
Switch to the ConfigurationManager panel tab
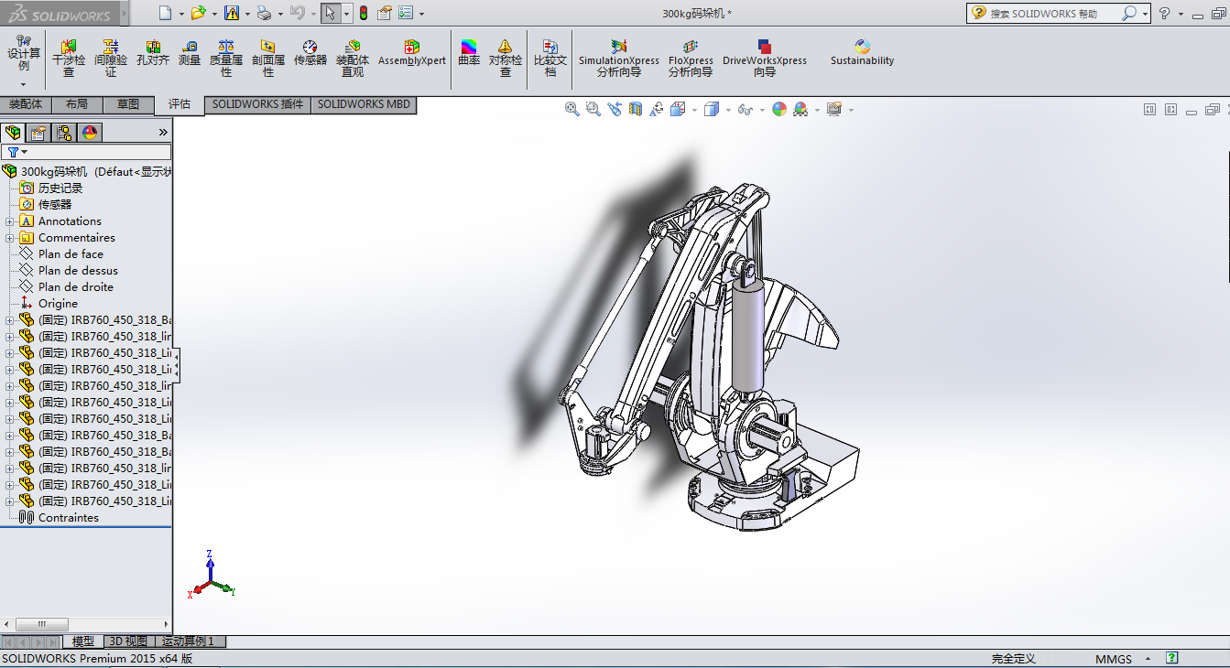tap(64, 133)
